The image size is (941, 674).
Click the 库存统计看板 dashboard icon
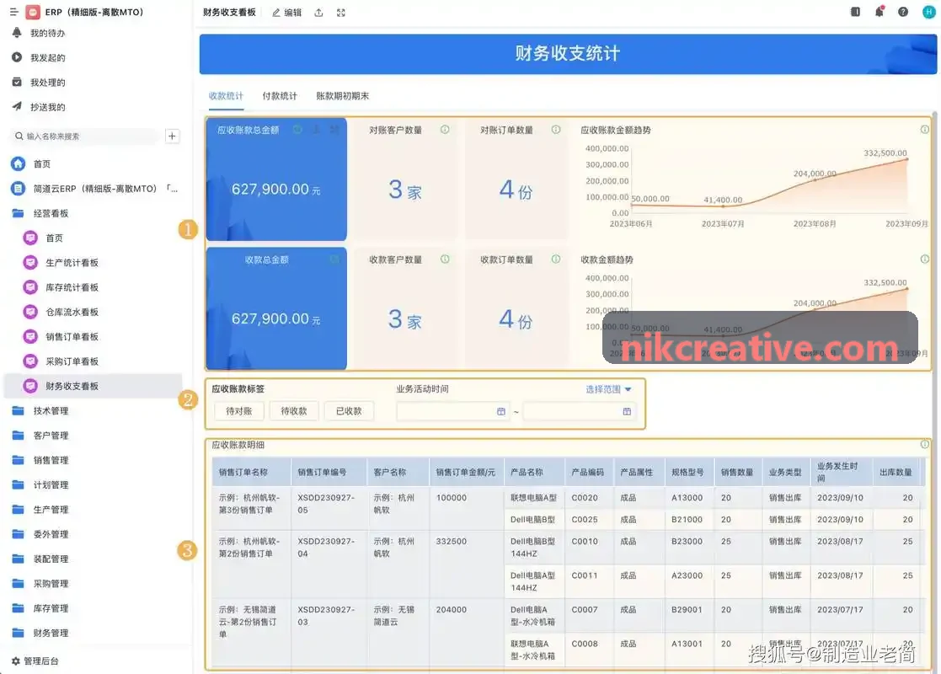point(30,287)
